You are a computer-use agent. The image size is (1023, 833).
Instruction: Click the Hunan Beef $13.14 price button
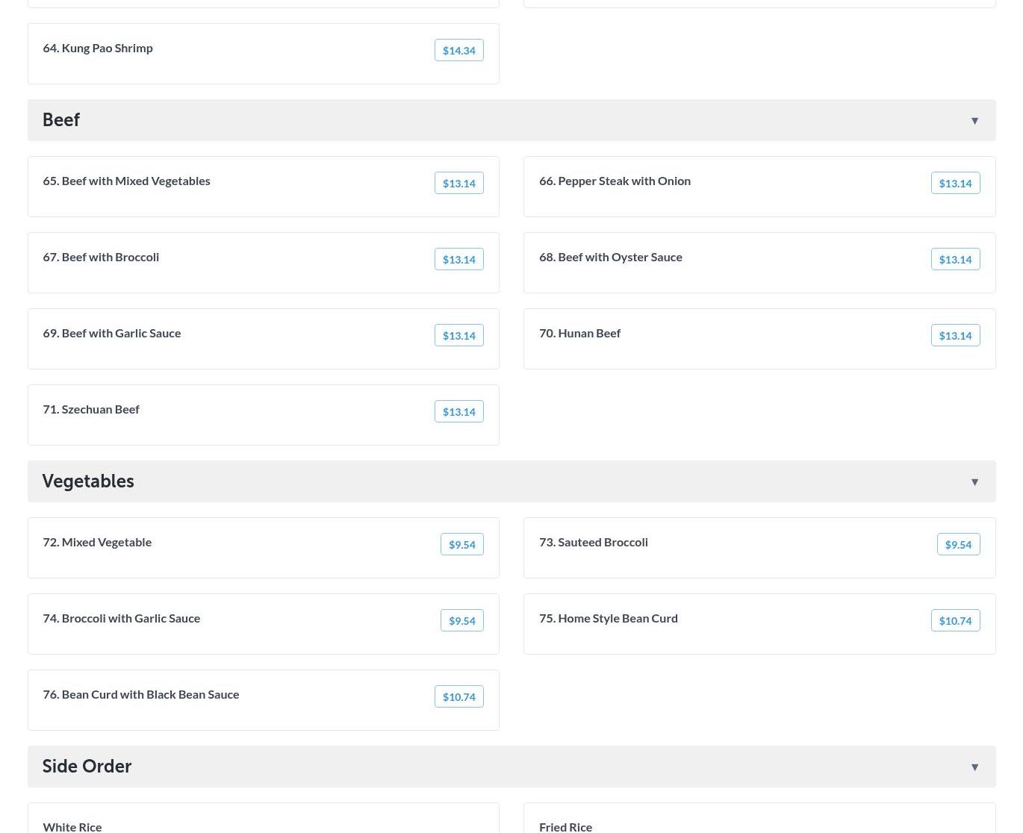(955, 336)
